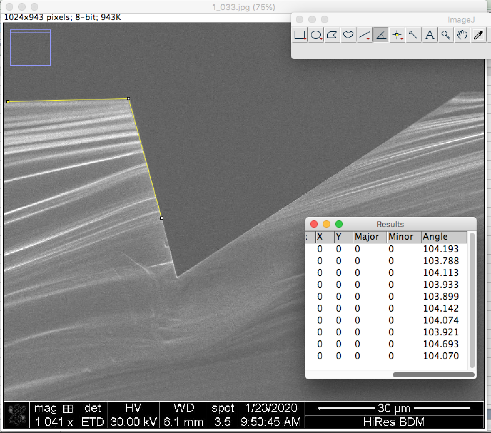Click the angle selection's middle vertex handle
Viewport: 491px width, 433px height.
point(129,99)
